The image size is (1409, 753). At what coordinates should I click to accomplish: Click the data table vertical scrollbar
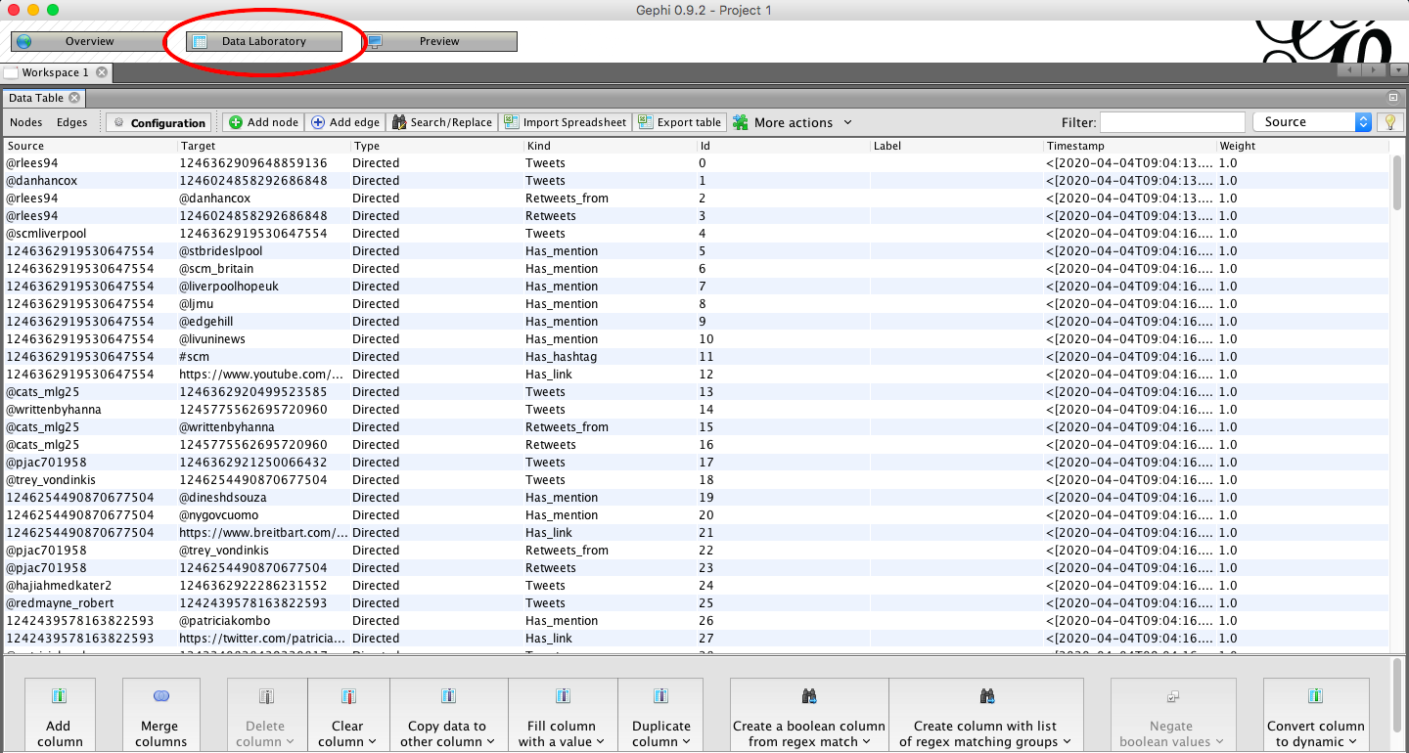tap(1396, 183)
